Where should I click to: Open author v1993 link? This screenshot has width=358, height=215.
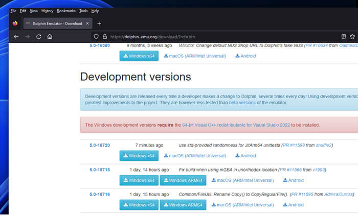point(319,170)
